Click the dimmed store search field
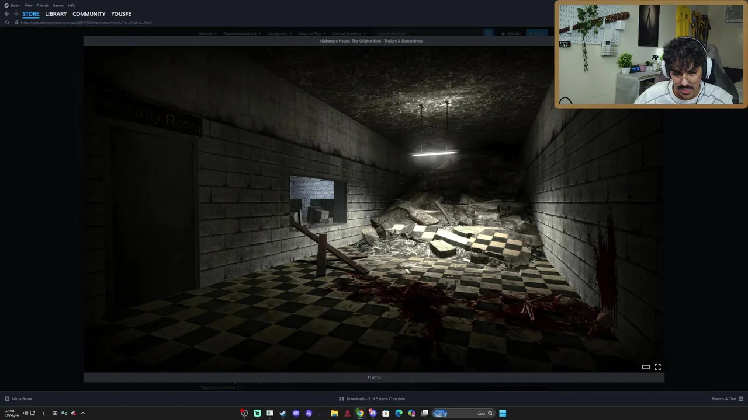Viewport: 748px width, 420px height. click(429, 34)
